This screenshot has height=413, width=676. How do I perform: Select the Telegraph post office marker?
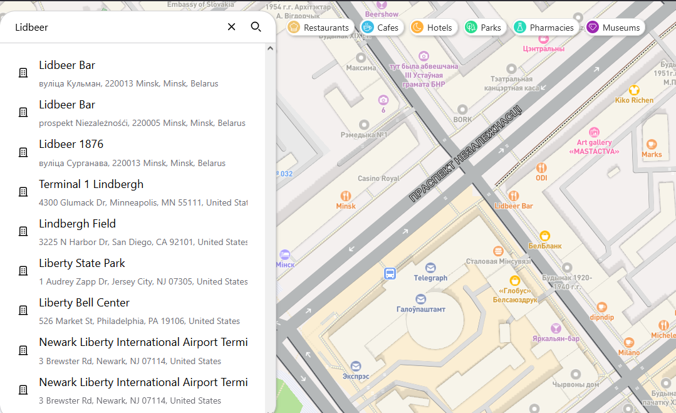click(x=430, y=268)
